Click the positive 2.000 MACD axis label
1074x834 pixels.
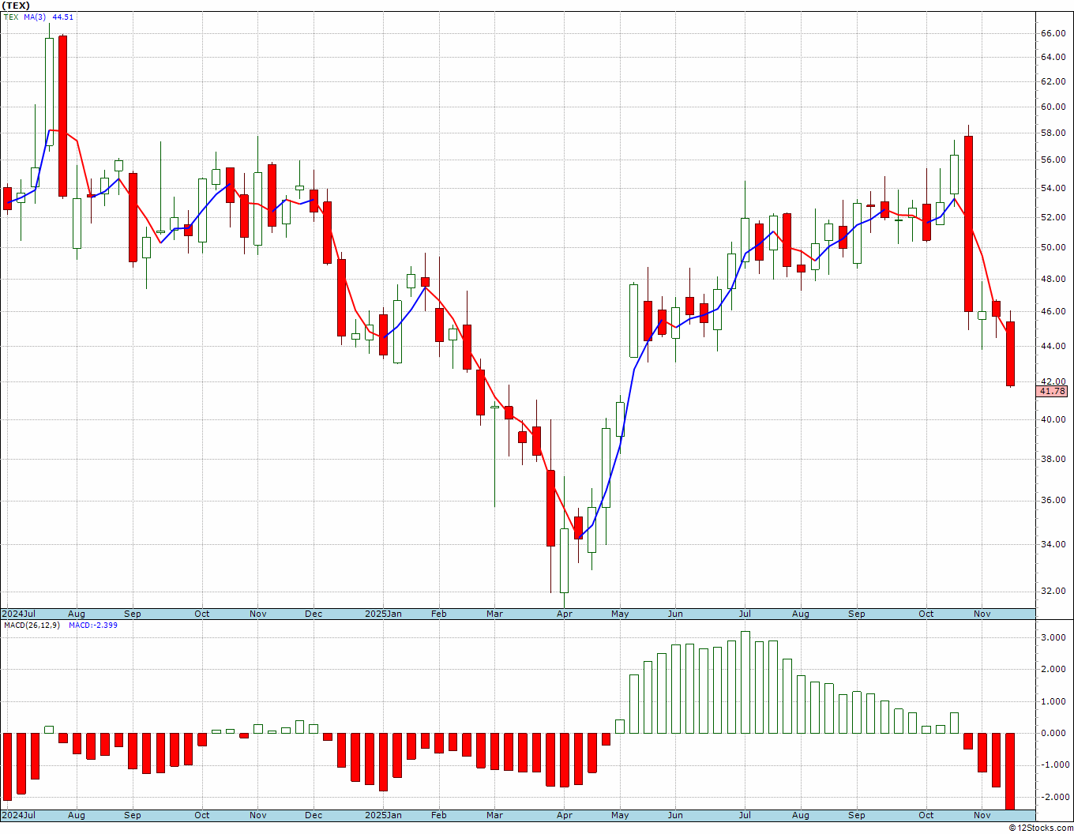1055,669
